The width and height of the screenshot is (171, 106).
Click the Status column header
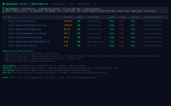80,17
